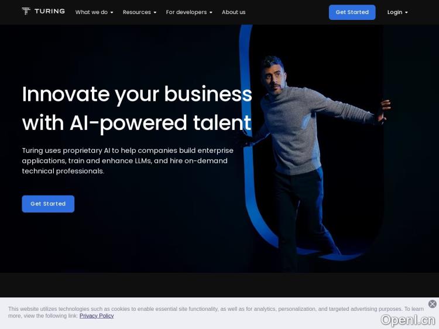Open the Privacy Policy link

coord(97,316)
